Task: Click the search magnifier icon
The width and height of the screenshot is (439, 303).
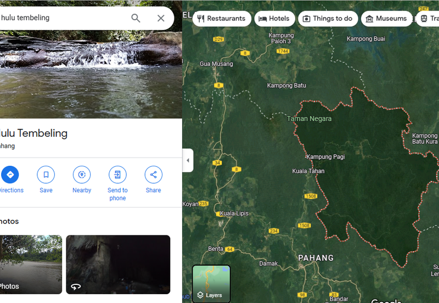Action: click(136, 18)
